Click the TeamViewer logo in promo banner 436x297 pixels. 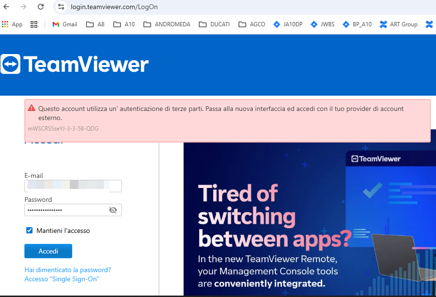click(x=376, y=159)
